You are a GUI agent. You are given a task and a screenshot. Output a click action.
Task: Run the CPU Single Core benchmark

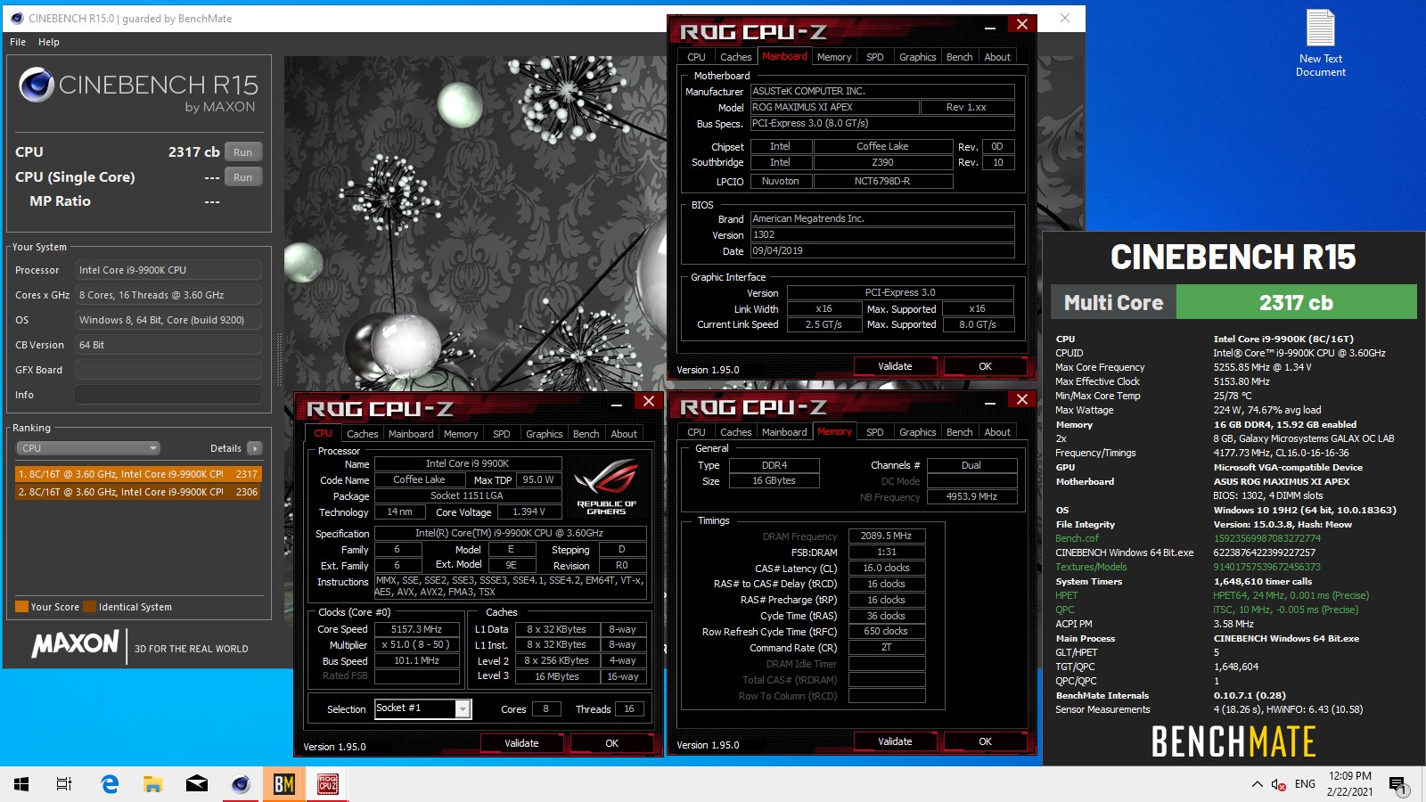click(243, 177)
